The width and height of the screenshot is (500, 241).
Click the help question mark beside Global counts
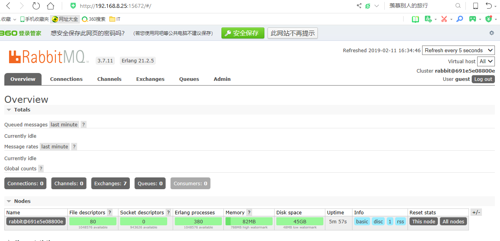tap(41, 168)
